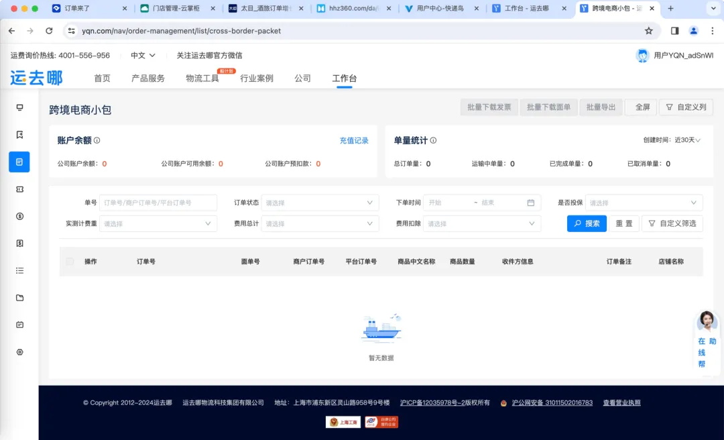View site information icon in address bar
This screenshot has width=724, height=440.
(x=71, y=31)
